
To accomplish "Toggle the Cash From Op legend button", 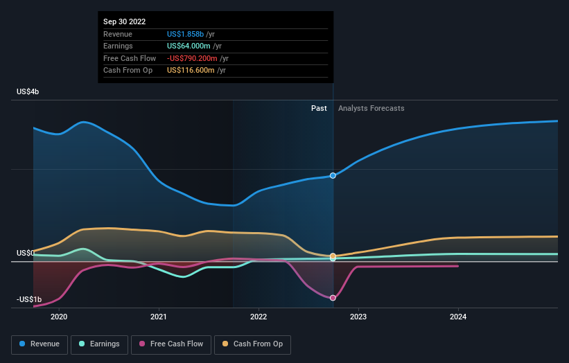I will [x=252, y=344].
